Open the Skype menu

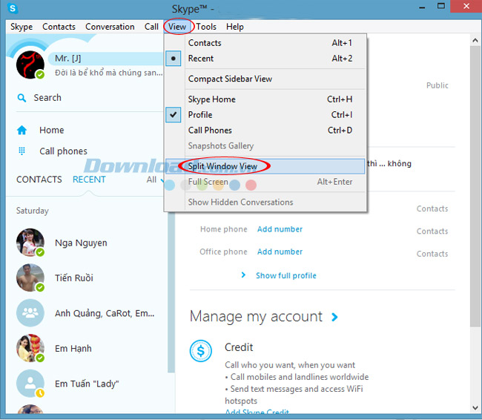tap(22, 27)
